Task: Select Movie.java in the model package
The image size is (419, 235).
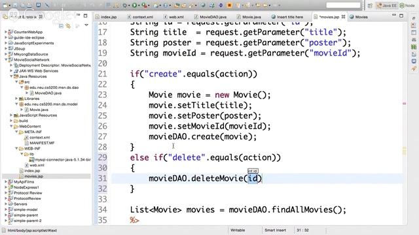Action: [x=39, y=110]
